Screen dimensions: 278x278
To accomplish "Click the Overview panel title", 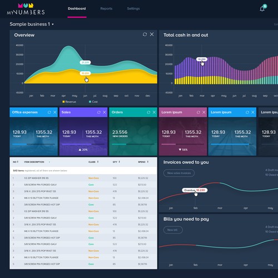I will coord(24,35).
